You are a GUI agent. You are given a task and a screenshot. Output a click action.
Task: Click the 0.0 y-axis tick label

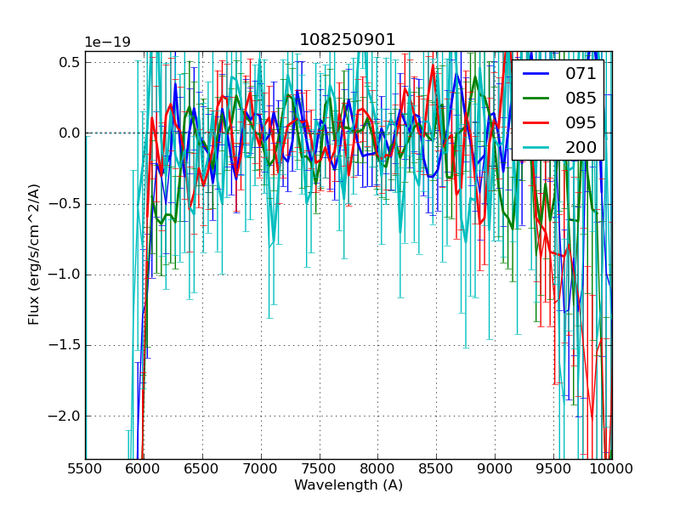click(69, 133)
